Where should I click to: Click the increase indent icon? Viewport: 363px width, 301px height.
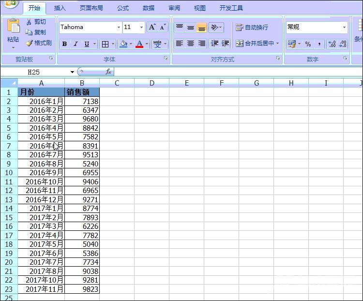(225, 44)
